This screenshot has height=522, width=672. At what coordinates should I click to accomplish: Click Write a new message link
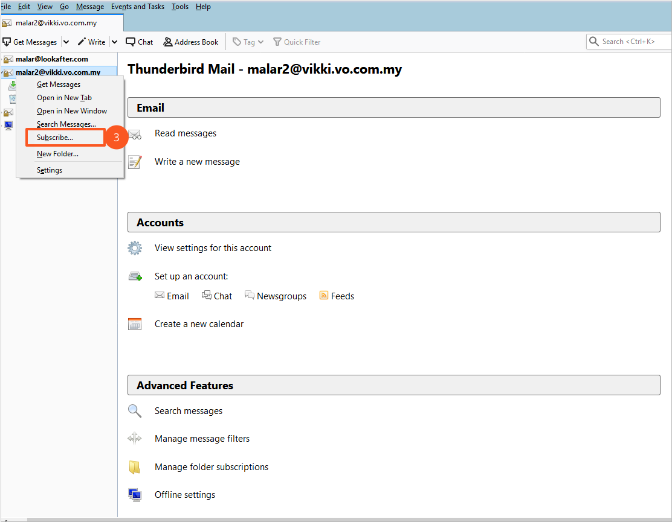click(197, 162)
